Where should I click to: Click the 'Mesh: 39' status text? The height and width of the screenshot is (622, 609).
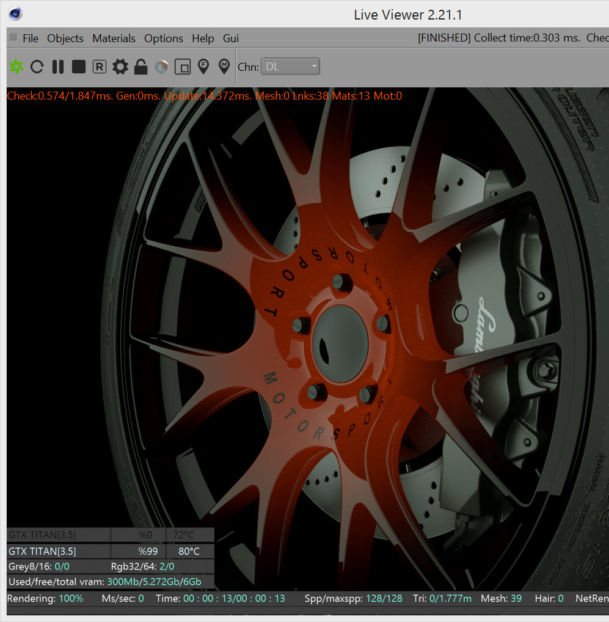(x=501, y=599)
